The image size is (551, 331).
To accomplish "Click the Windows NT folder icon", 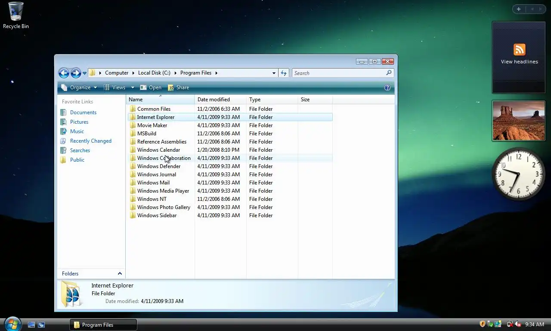I will [133, 199].
